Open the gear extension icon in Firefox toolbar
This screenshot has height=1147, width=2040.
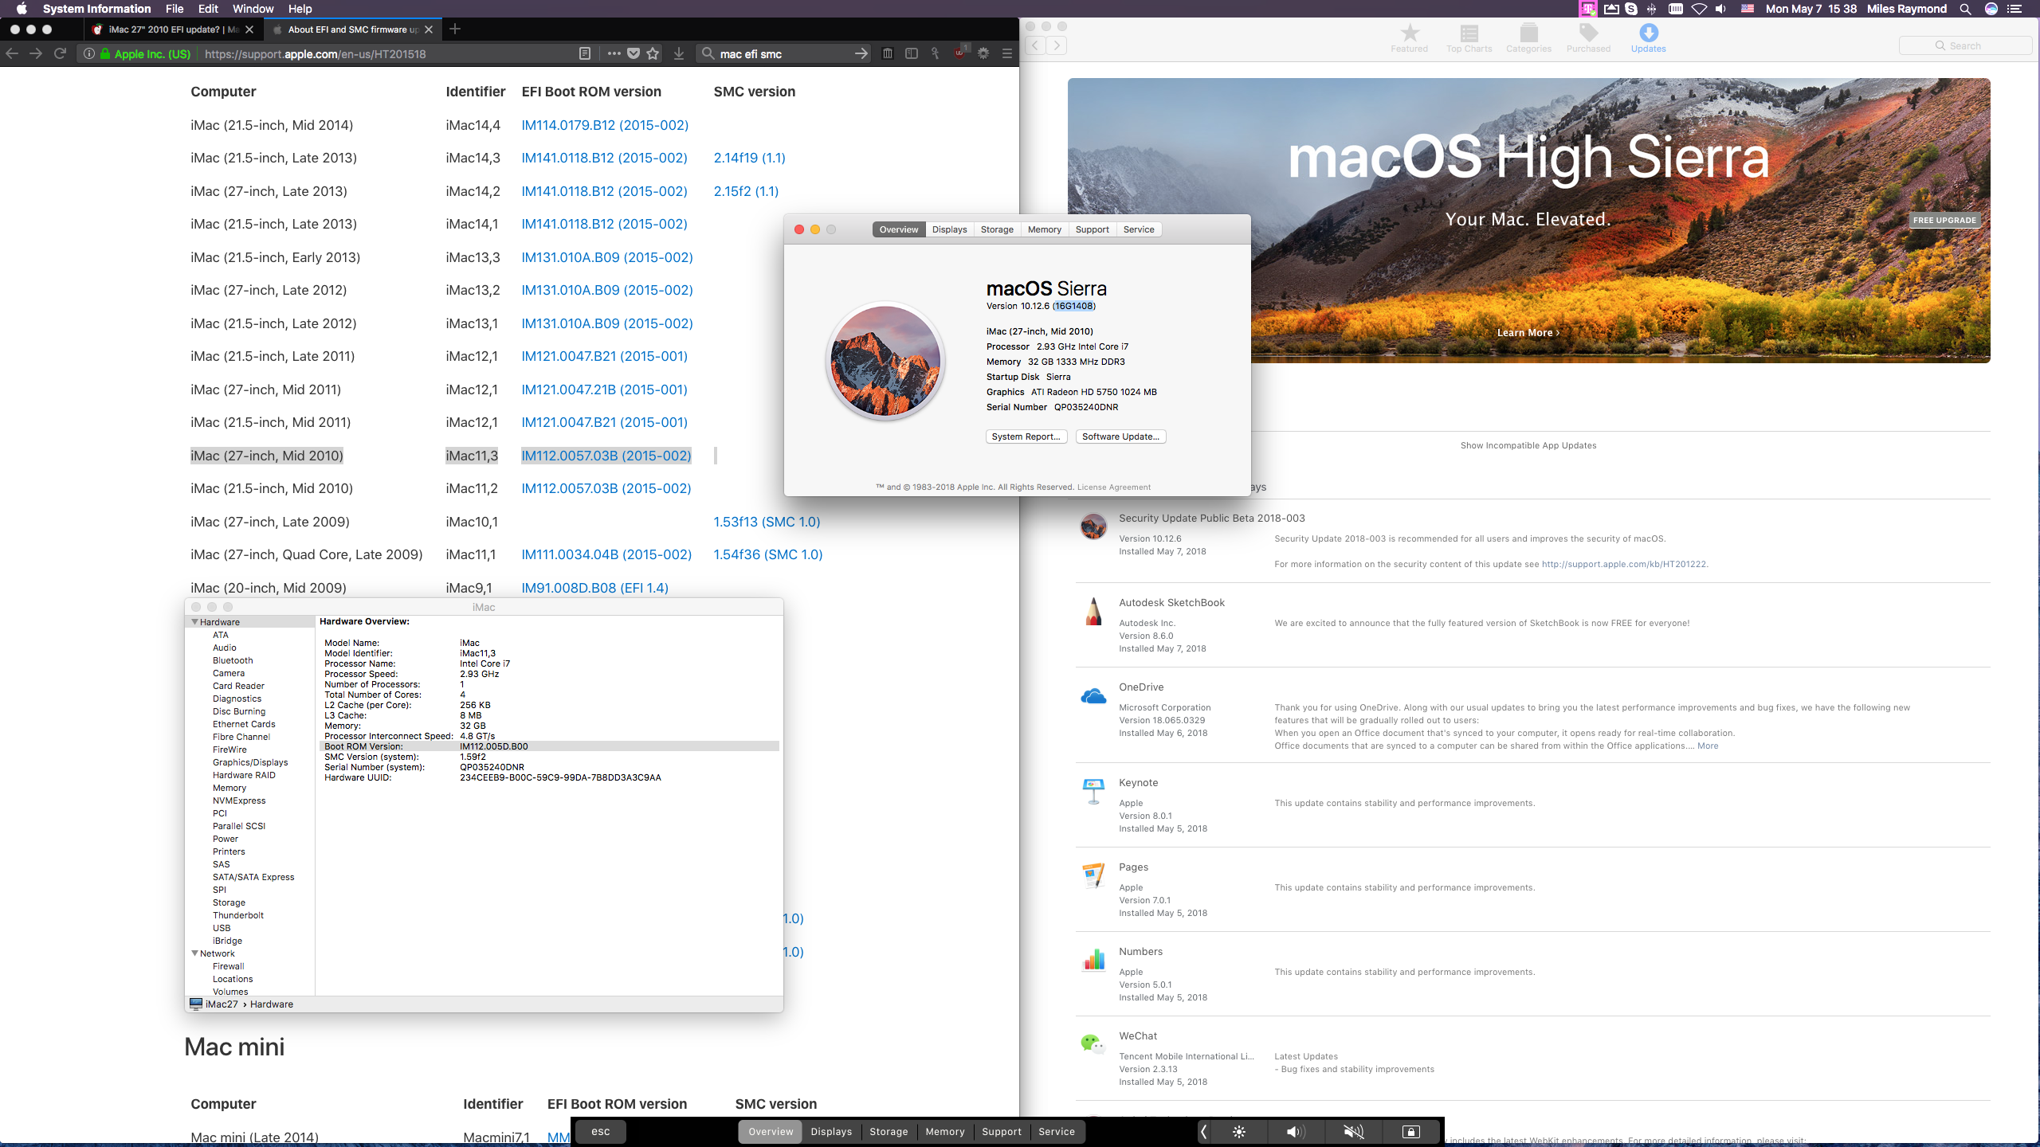(x=984, y=53)
